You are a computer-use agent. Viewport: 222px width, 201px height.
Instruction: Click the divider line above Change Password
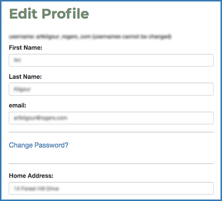[111, 132]
